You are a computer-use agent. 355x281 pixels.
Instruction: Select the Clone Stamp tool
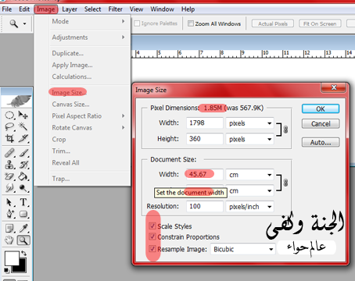pos(9,165)
